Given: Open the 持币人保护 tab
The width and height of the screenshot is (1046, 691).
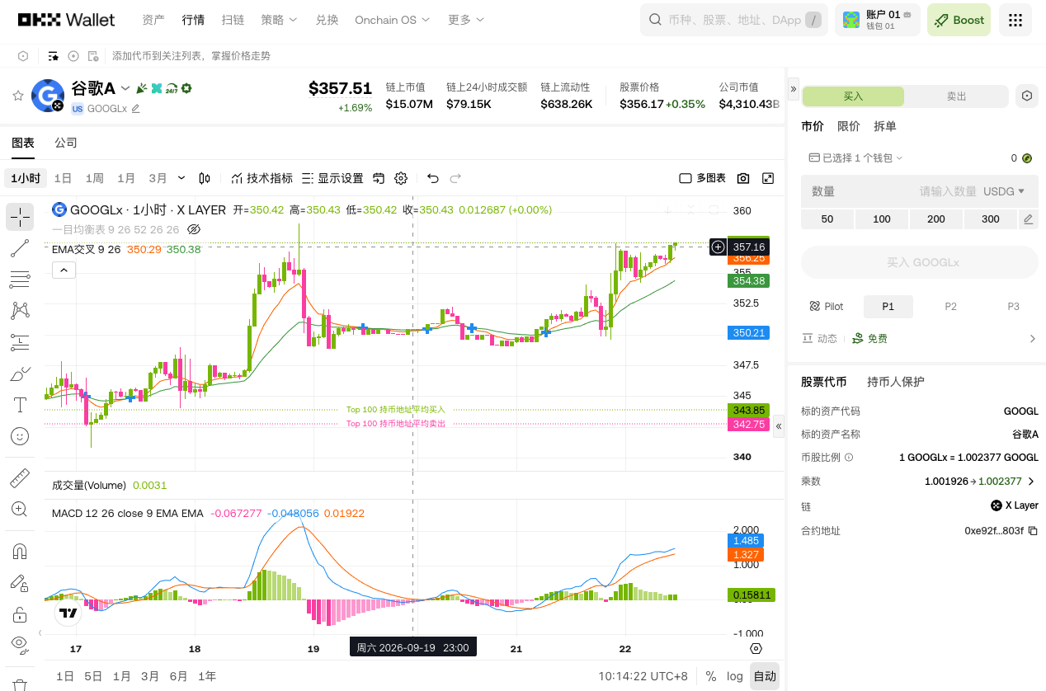Looking at the screenshot, I should (x=896, y=382).
